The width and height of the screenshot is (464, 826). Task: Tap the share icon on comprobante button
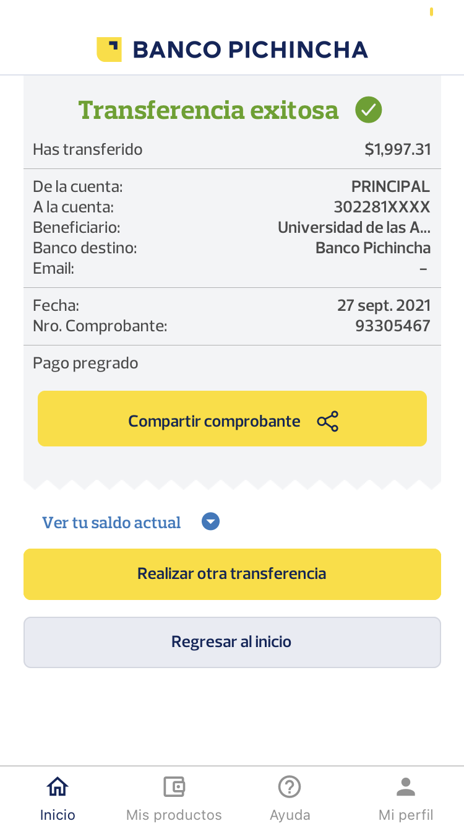click(328, 421)
